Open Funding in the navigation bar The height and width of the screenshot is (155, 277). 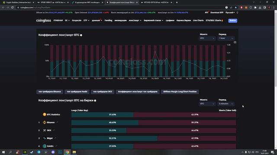108,21
